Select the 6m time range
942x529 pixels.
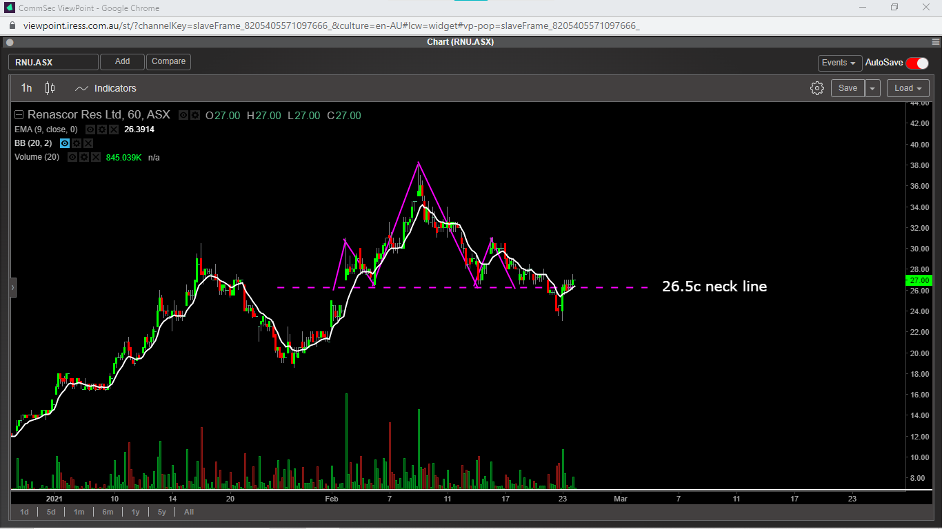pyautogui.click(x=108, y=512)
